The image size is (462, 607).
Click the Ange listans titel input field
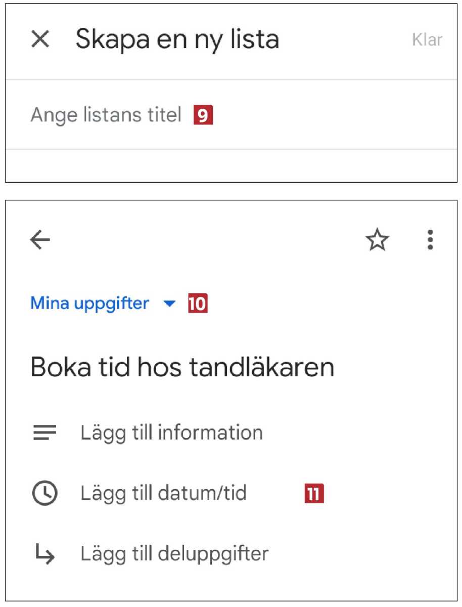pyautogui.click(x=106, y=115)
